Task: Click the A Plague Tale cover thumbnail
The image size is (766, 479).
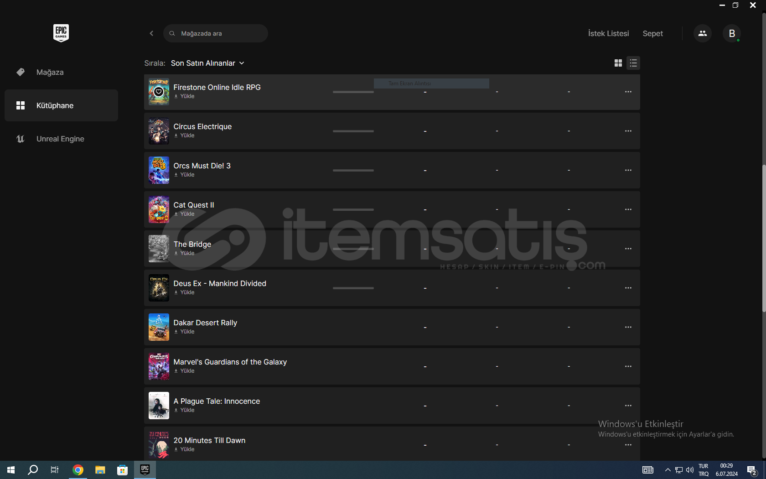Action: point(159,406)
